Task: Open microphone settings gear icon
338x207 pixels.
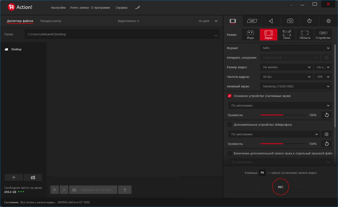Action: 327,134
